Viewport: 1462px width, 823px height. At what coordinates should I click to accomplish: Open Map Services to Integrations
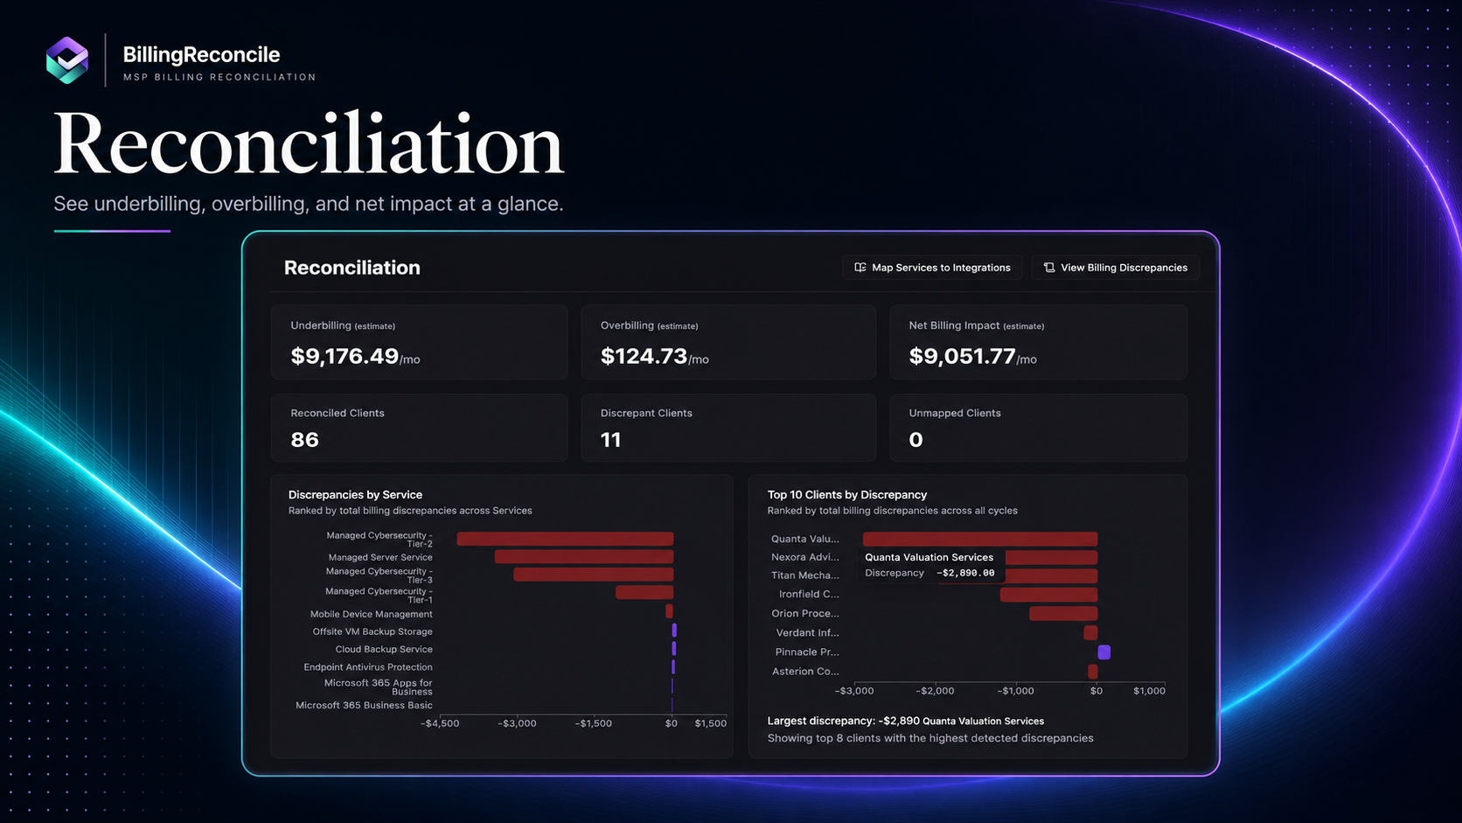click(x=933, y=268)
